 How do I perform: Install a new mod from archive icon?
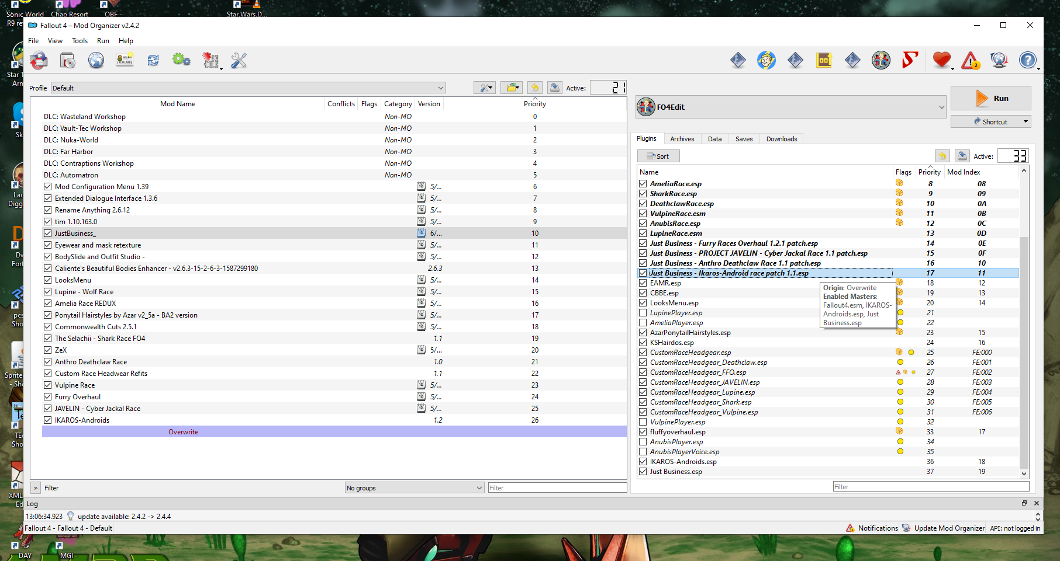point(68,60)
